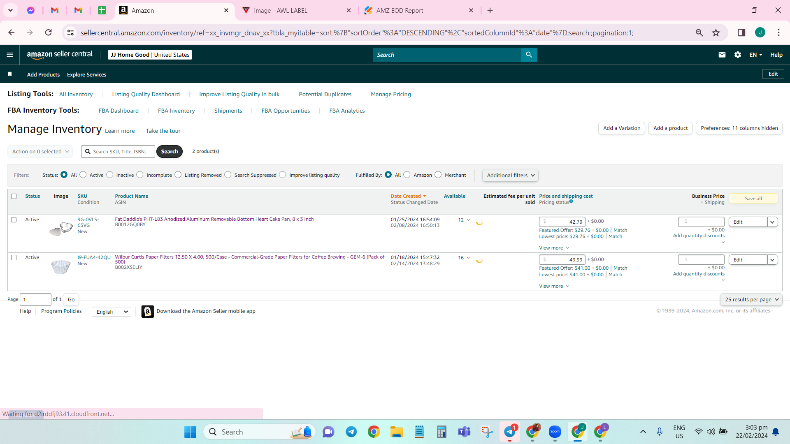
Task: Bookmark this page with star icon
Action: [716, 32]
